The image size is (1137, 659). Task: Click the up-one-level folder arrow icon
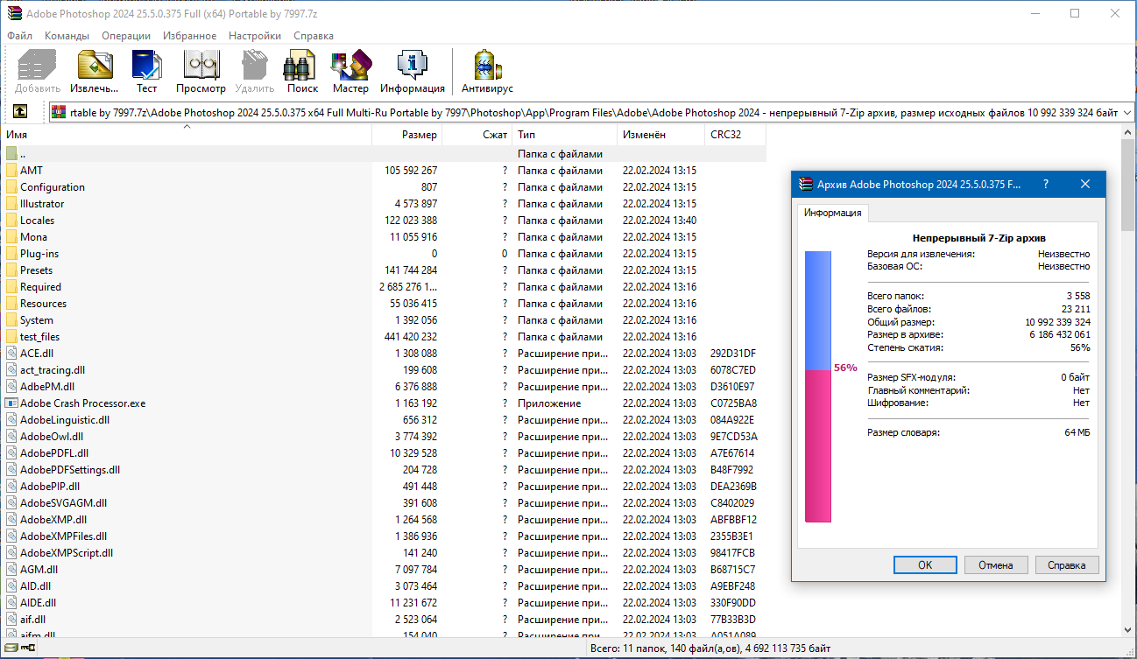point(19,111)
